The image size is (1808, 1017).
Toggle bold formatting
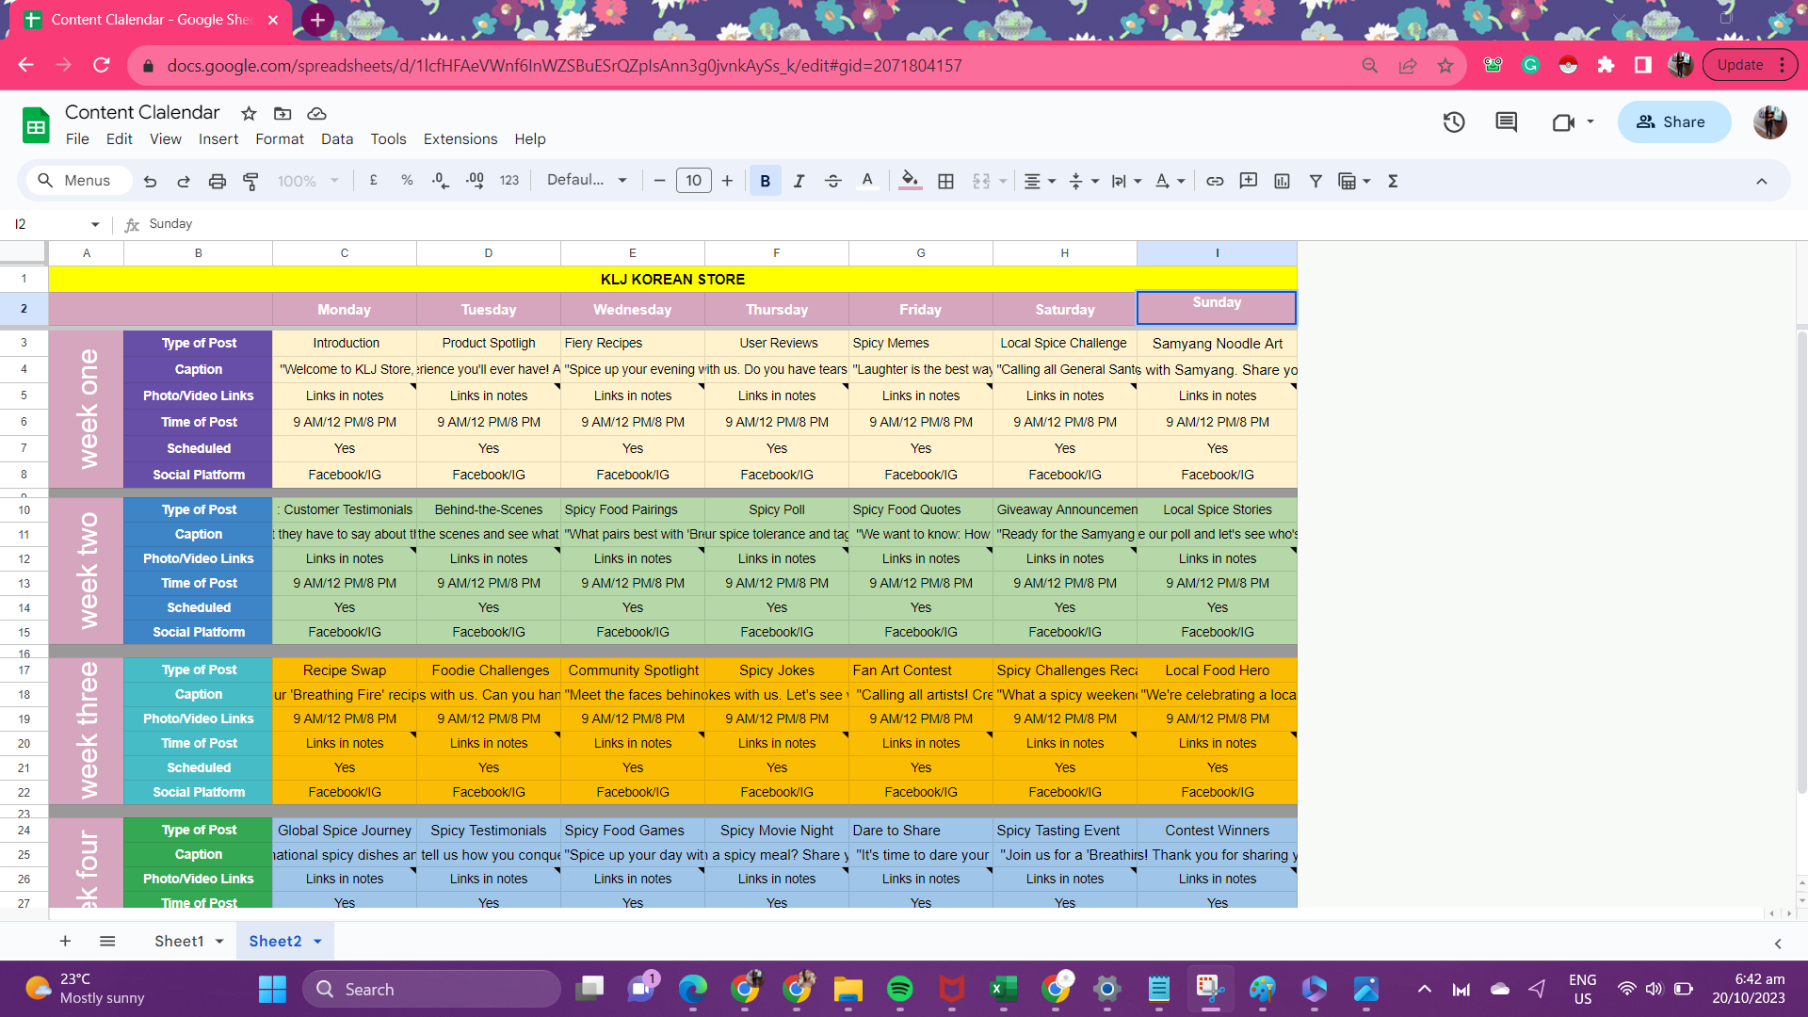coord(765,181)
